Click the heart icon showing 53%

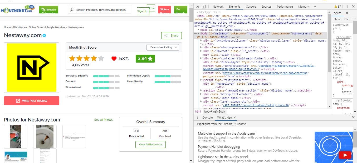tap(114, 59)
